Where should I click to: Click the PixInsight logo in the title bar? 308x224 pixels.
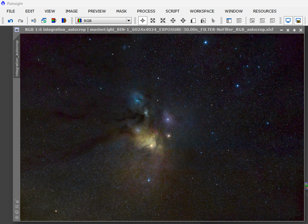tap(3, 3)
